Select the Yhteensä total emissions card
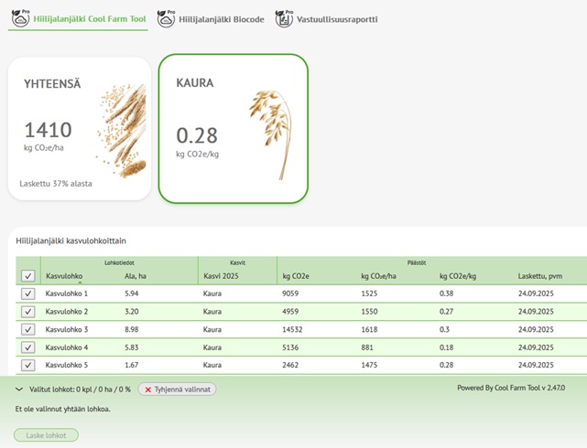587x448 pixels. [x=79, y=128]
